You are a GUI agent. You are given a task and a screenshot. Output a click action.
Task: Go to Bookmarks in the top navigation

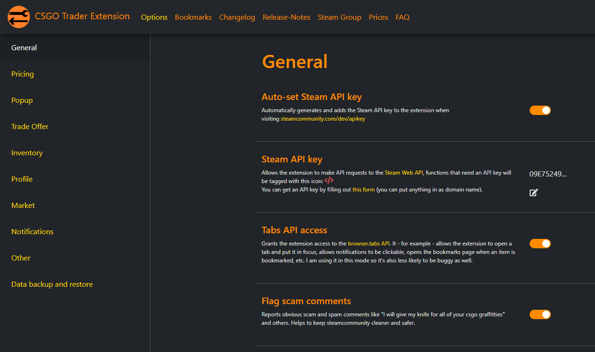click(193, 17)
